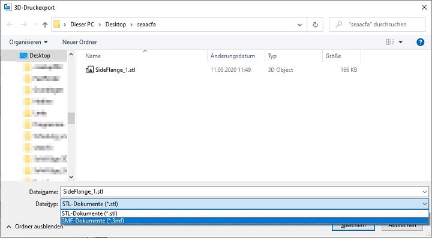Open the recent locations chevron
This screenshot has height=238, width=432.
35,25
